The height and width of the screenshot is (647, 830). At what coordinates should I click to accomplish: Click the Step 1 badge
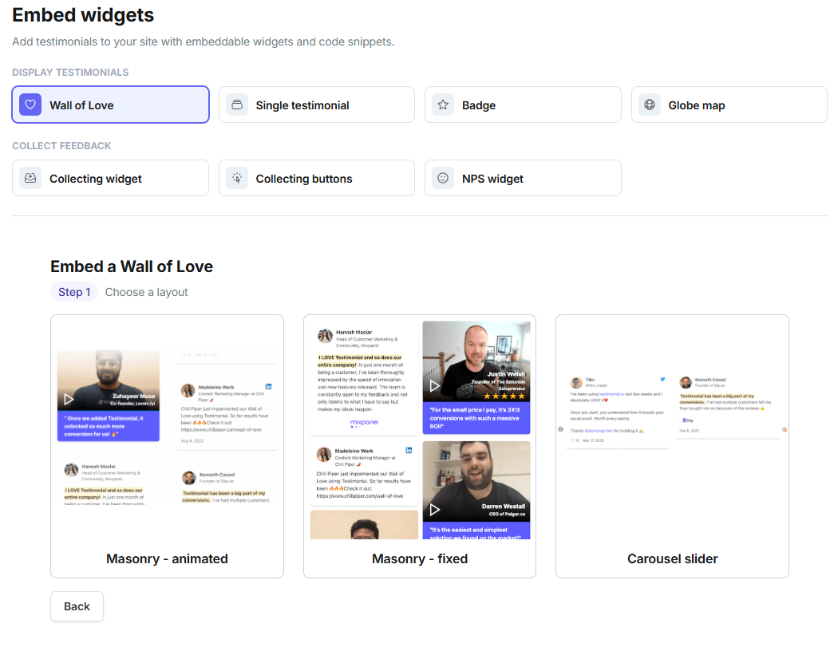pos(74,292)
